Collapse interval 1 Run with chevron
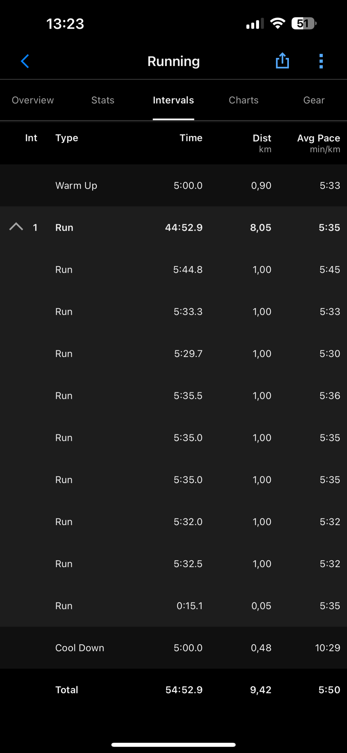This screenshot has height=753, width=347. tap(16, 227)
